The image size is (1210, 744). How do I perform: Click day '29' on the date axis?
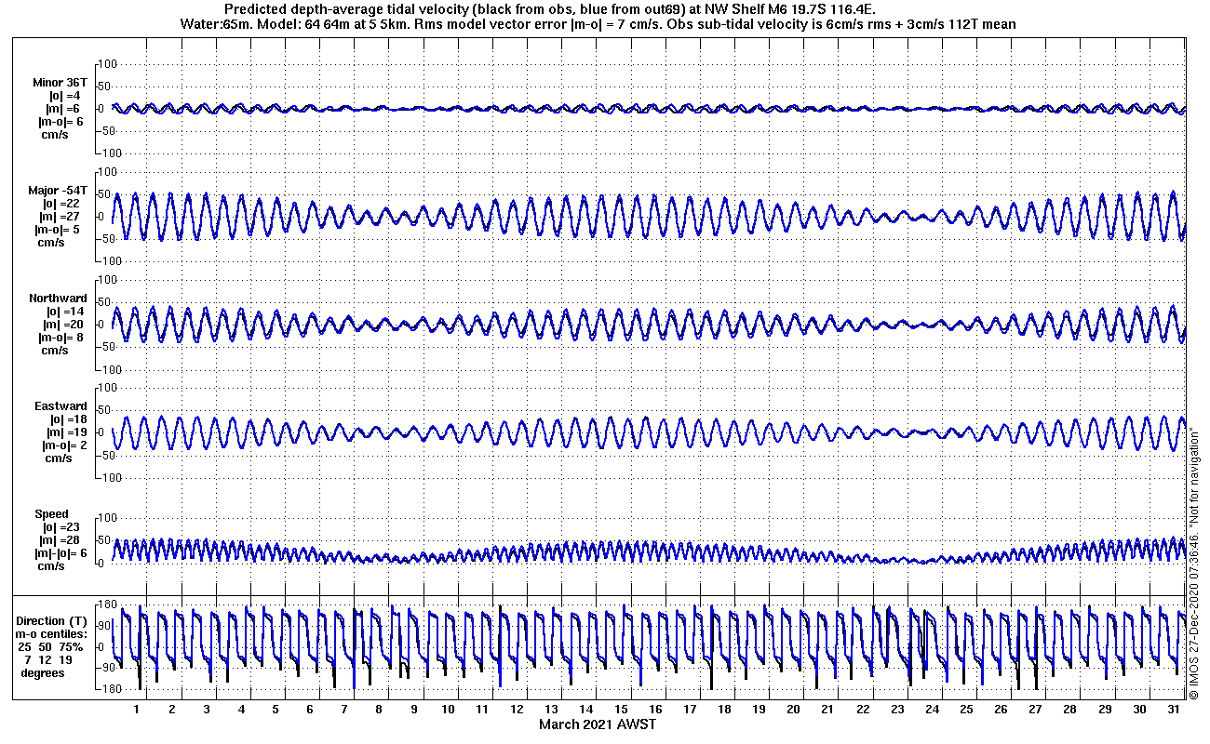pyautogui.click(x=1104, y=709)
